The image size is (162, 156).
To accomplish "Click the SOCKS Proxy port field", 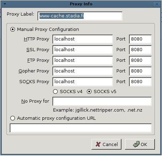I will point(140,82).
